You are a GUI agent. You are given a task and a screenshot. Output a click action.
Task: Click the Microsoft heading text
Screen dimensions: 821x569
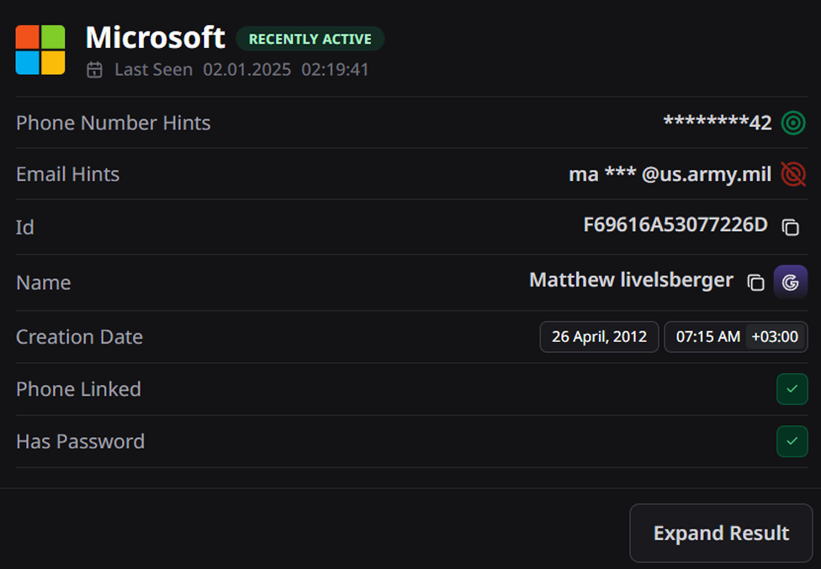156,38
